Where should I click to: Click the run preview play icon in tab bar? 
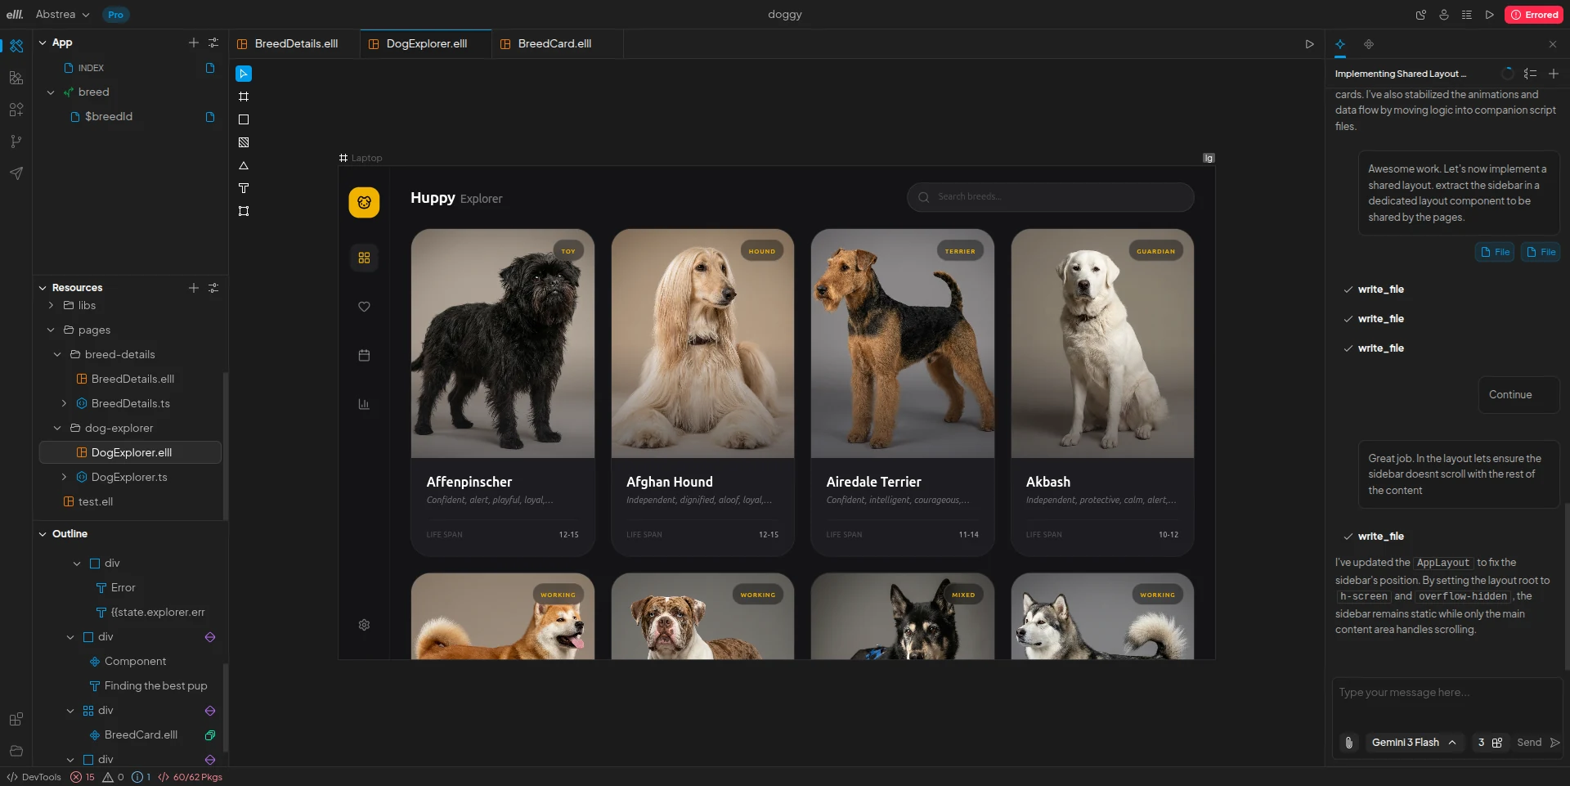(x=1309, y=44)
